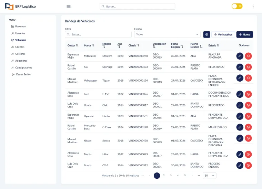Viewport: 262px width, 189px height.
Task: Sort by Fecha Llegada column
Action: [x=177, y=45]
